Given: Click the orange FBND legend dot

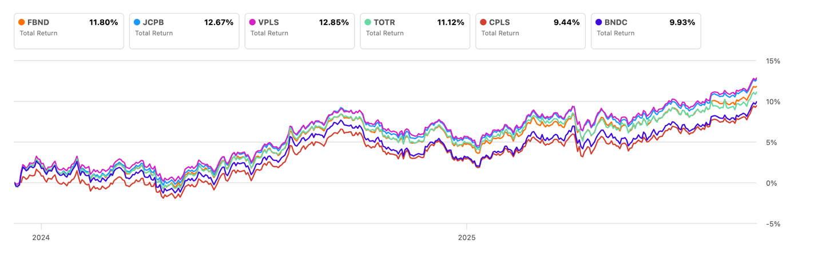Looking at the screenshot, I should click(x=22, y=22).
